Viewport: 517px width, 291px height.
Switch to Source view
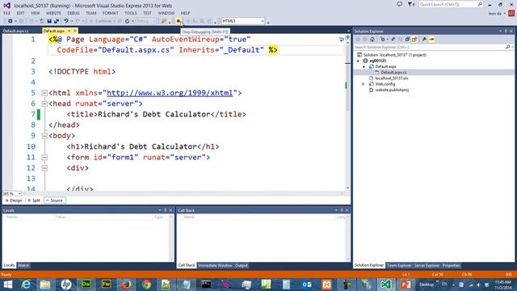pos(54,200)
